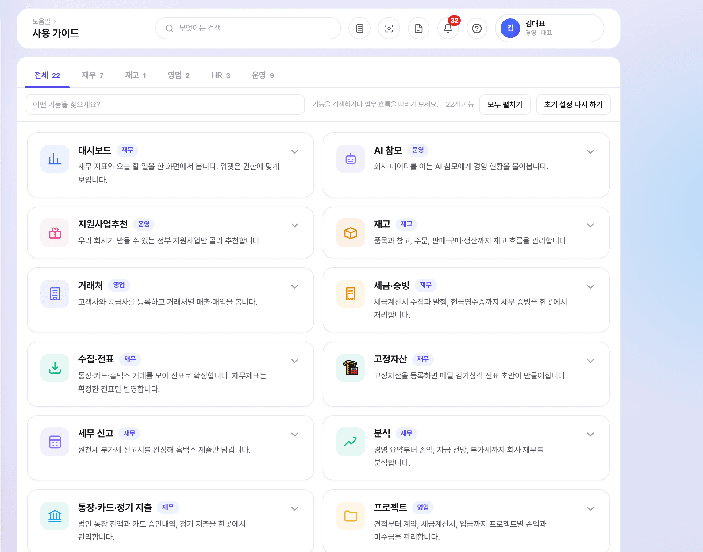Click the help question mark icon

coord(477,29)
